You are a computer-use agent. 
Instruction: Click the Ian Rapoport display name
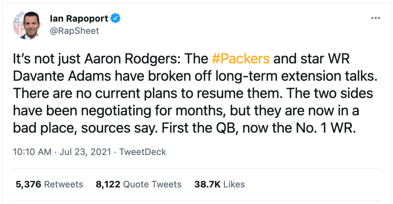(x=78, y=18)
